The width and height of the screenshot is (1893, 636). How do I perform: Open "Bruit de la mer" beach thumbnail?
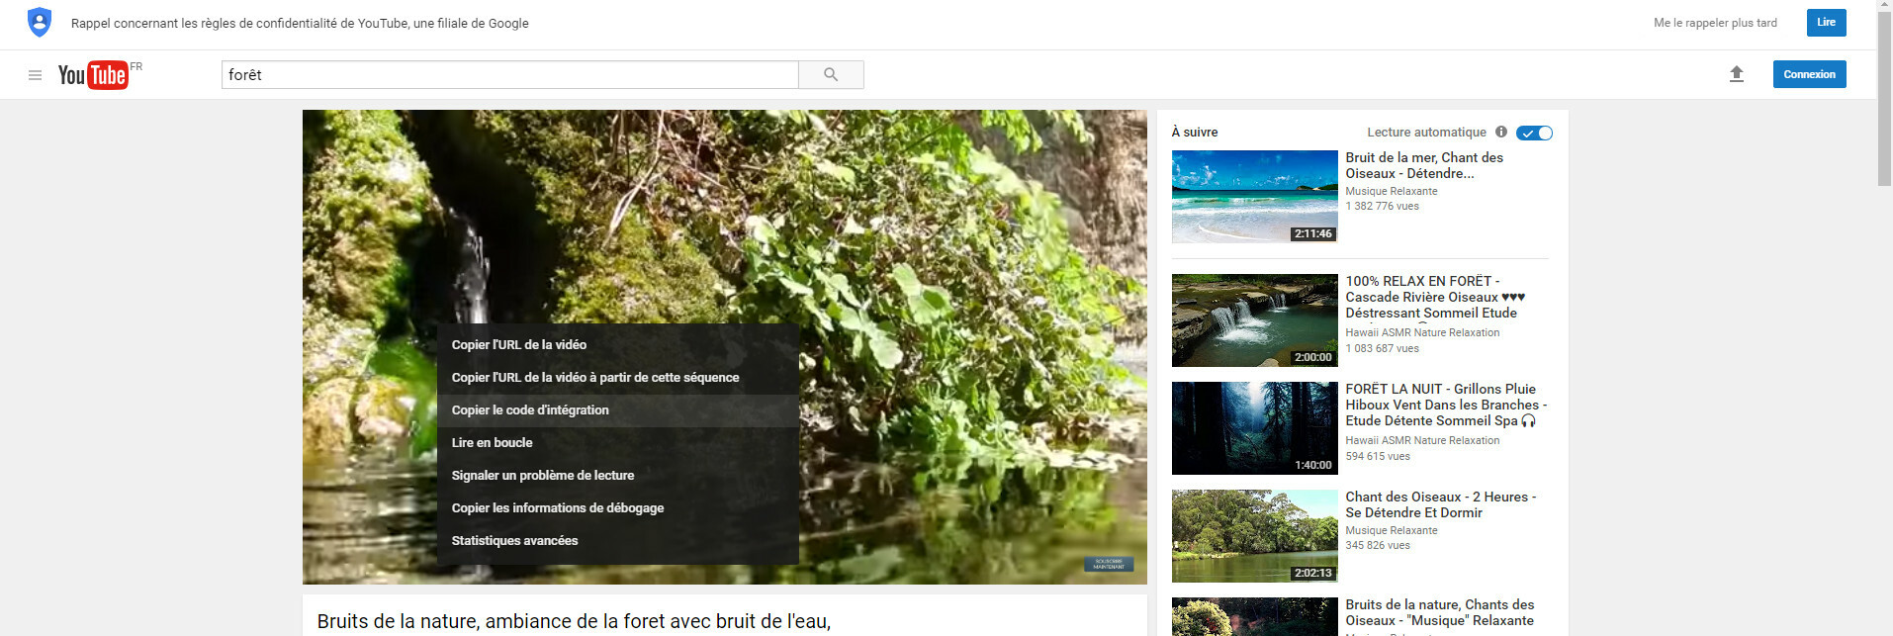click(1254, 197)
